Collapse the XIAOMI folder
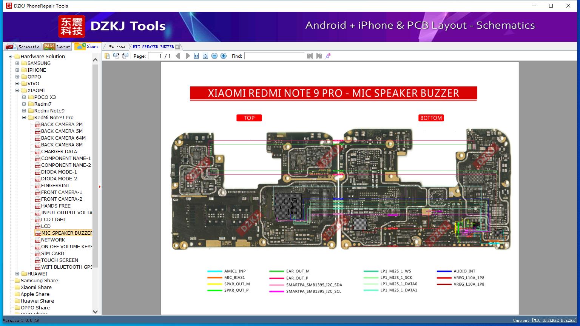Viewport: 580px width, 326px height. pos(17,91)
